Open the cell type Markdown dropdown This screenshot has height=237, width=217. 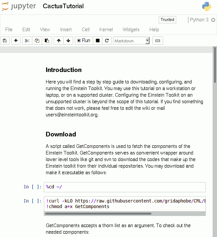131,41
